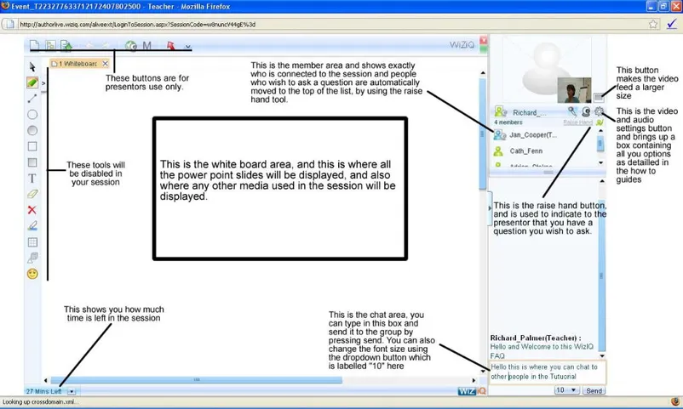
Task: Select the green pencil drawing tool
Action: click(32, 82)
